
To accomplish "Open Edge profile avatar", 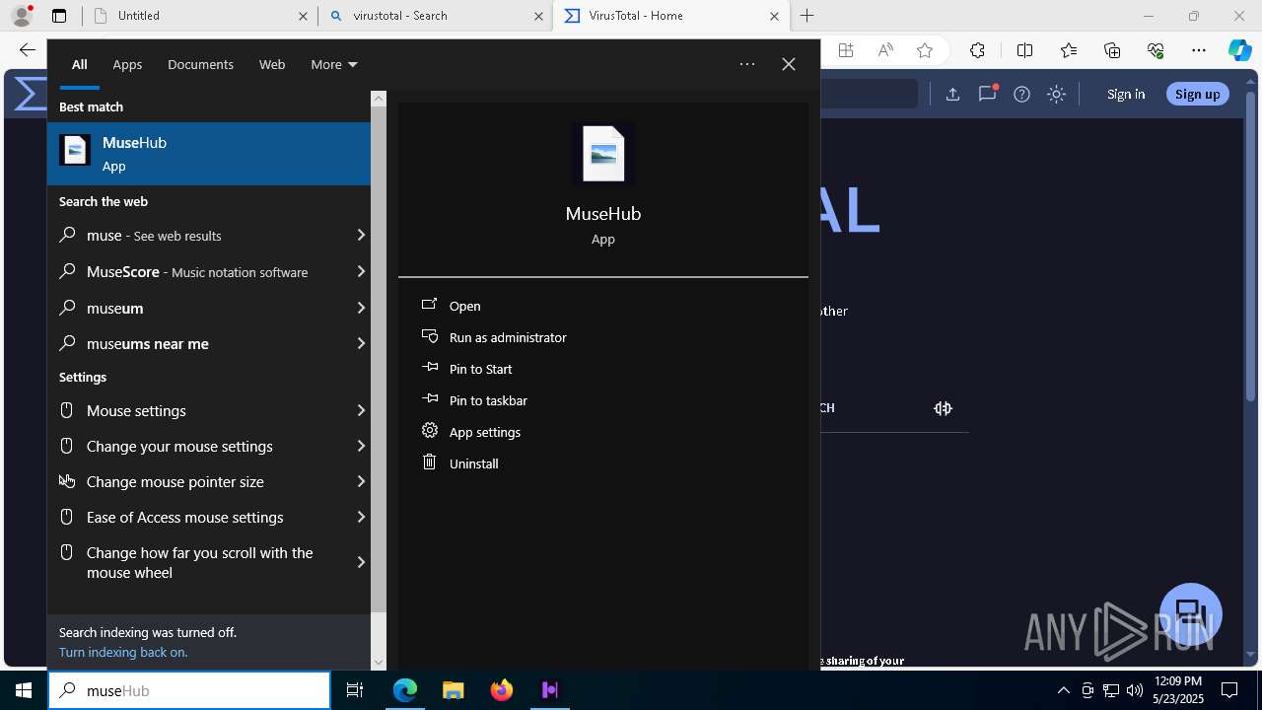I will point(22,16).
